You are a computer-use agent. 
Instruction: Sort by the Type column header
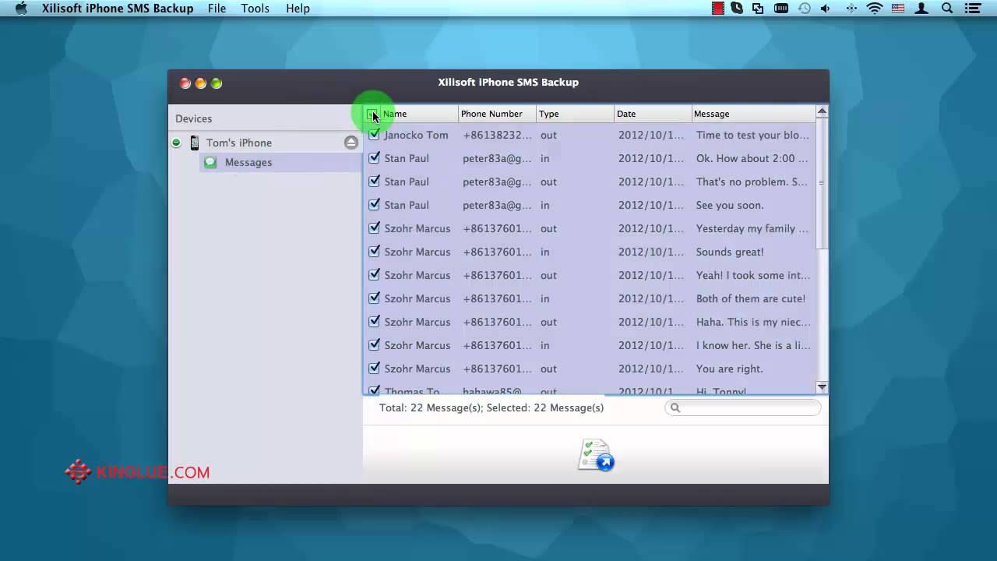coord(575,114)
